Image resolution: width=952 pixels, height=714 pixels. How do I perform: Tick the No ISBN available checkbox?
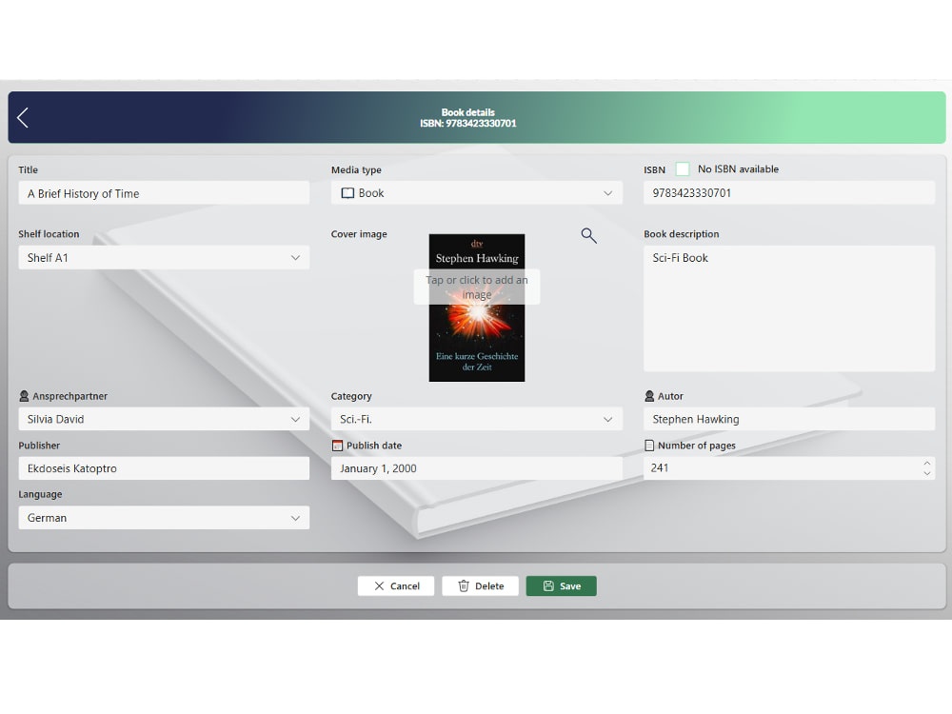click(683, 169)
